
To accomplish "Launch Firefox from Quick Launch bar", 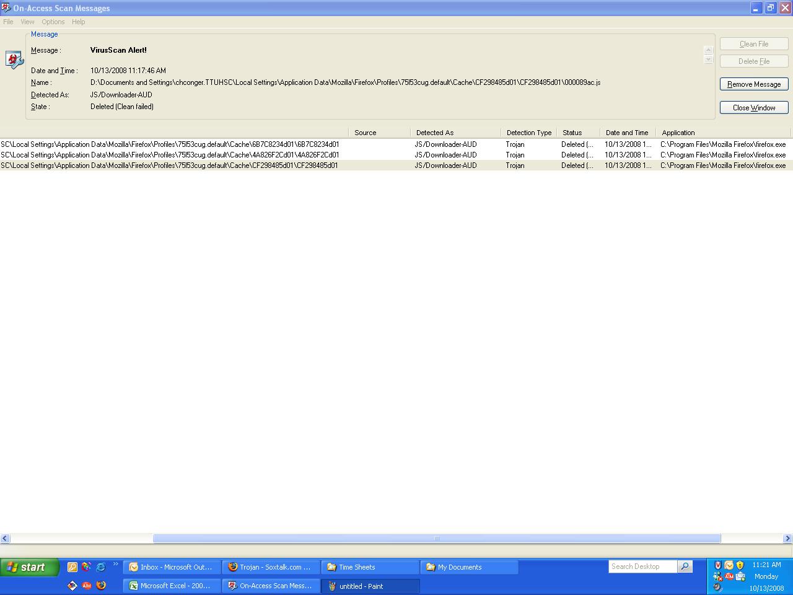I will 101,586.
